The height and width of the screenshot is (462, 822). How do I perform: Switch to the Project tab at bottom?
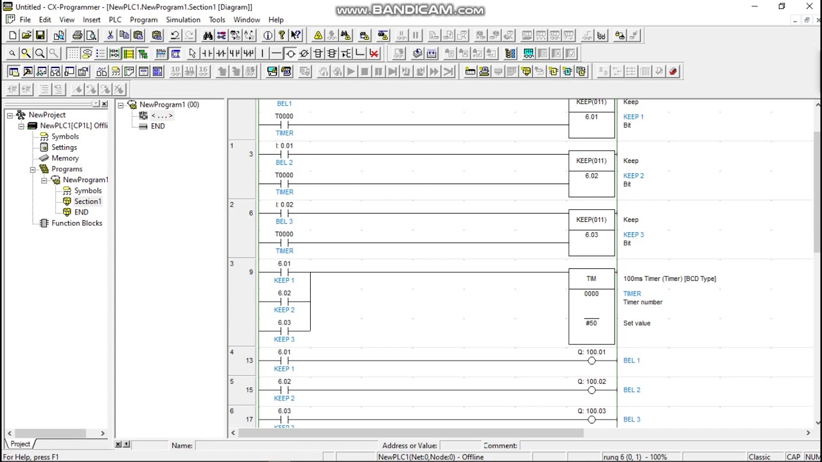coord(20,444)
